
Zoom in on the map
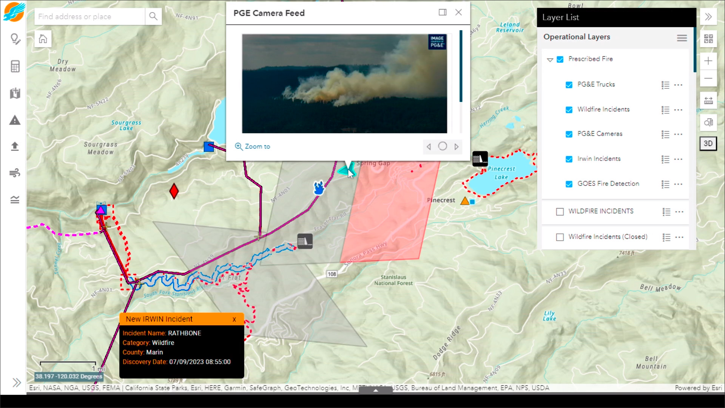[708, 61]
